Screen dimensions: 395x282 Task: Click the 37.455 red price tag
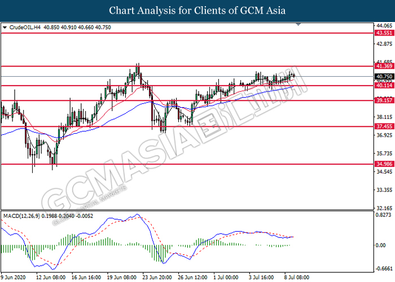[384, 126]
